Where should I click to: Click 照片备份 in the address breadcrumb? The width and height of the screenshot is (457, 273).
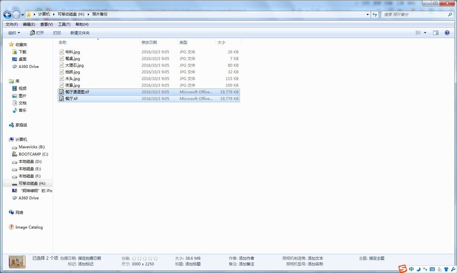[x=100, y=14]
